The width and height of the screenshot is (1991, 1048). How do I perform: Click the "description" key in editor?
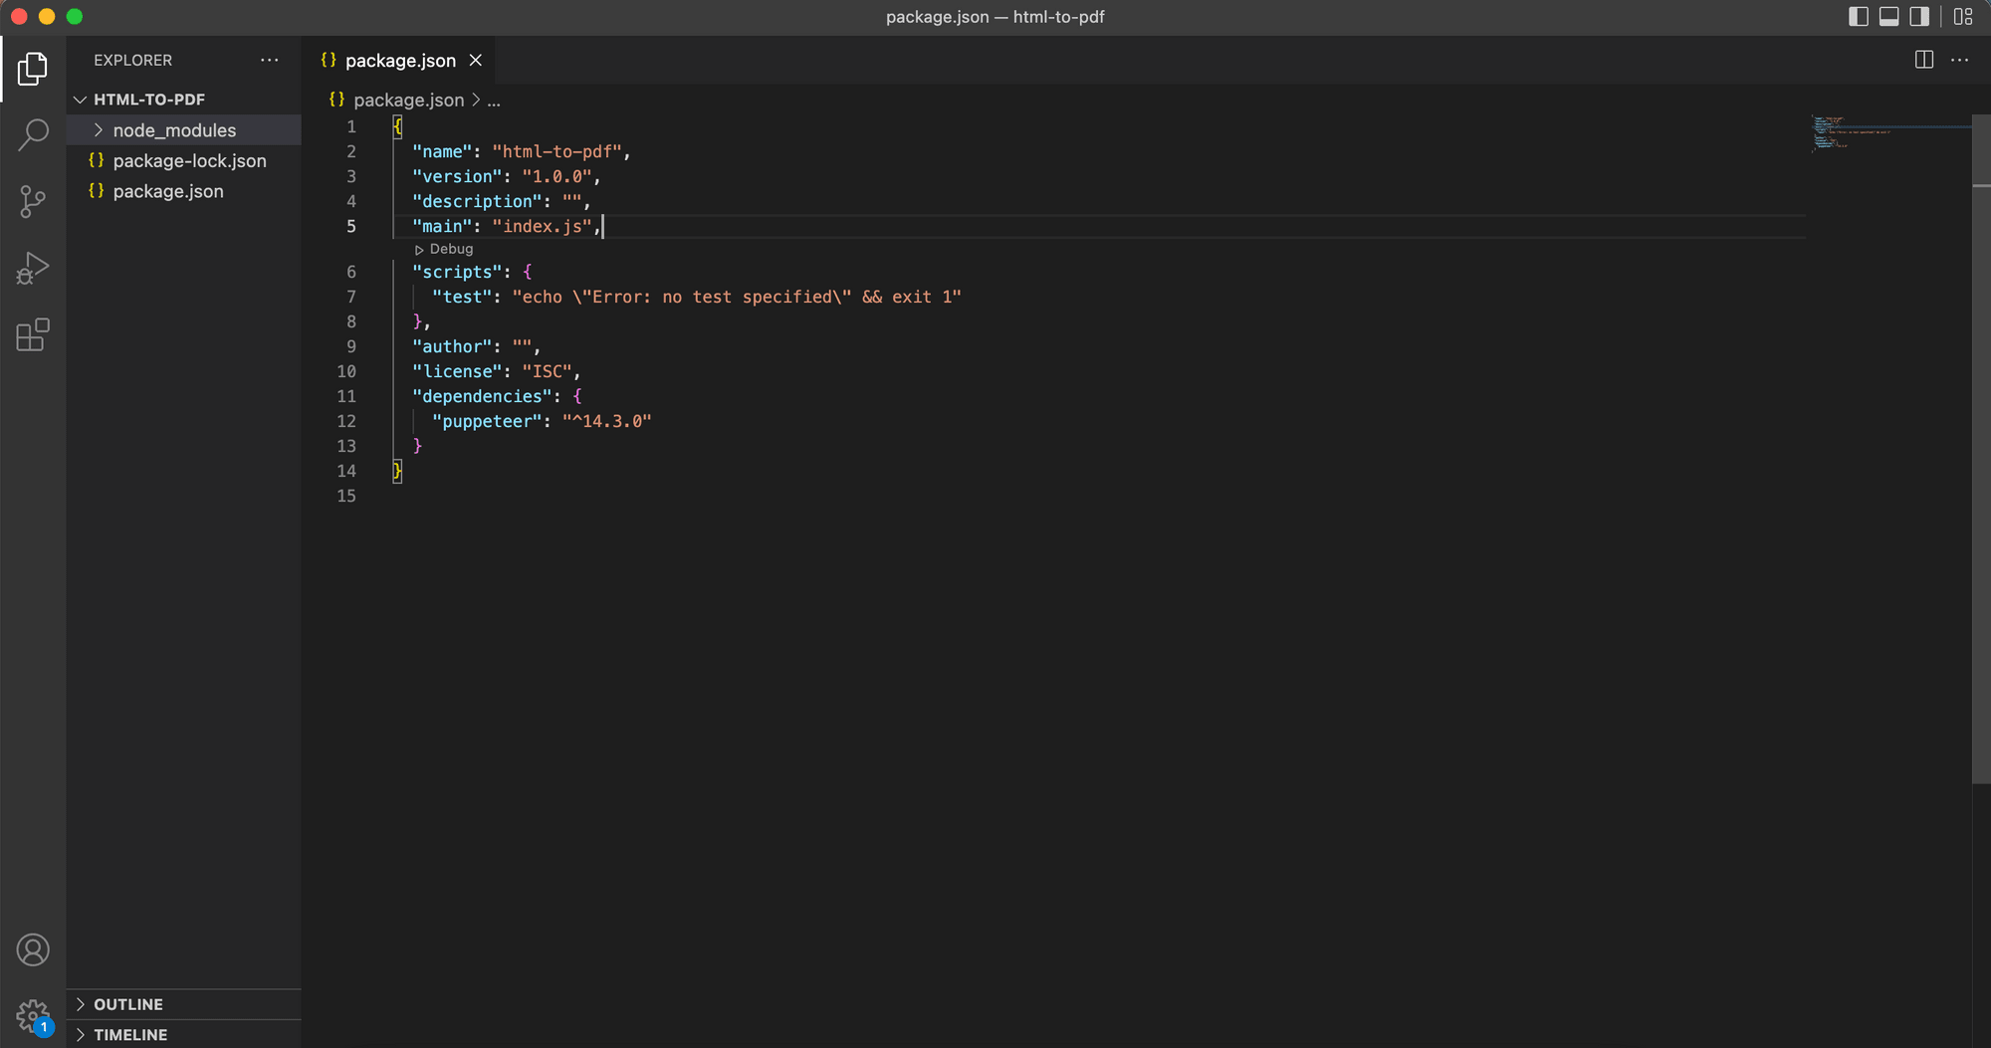477,201
